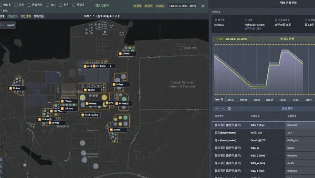This screenshot has width=315, height=178.
Task: Select the blue-ringed yellow tank in 04 Area
Action: coord(83,98)
